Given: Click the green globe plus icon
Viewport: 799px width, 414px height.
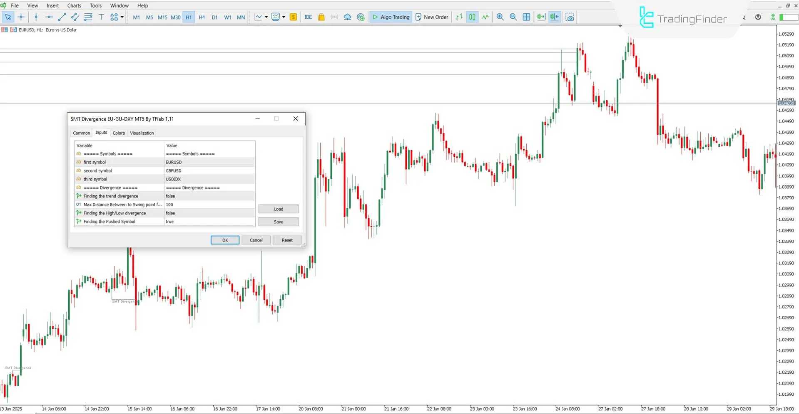Looking at the screenshot, I should pyautogui.click(x=361, y=17).
